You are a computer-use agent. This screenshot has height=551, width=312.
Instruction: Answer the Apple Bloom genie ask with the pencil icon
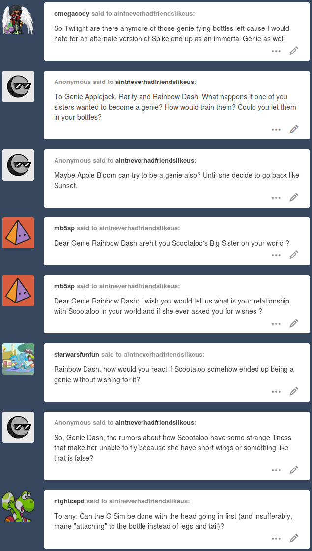[294, 197]
